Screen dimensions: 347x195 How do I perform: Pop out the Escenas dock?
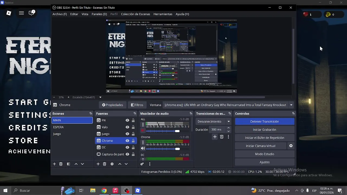[x=91, y=113]
